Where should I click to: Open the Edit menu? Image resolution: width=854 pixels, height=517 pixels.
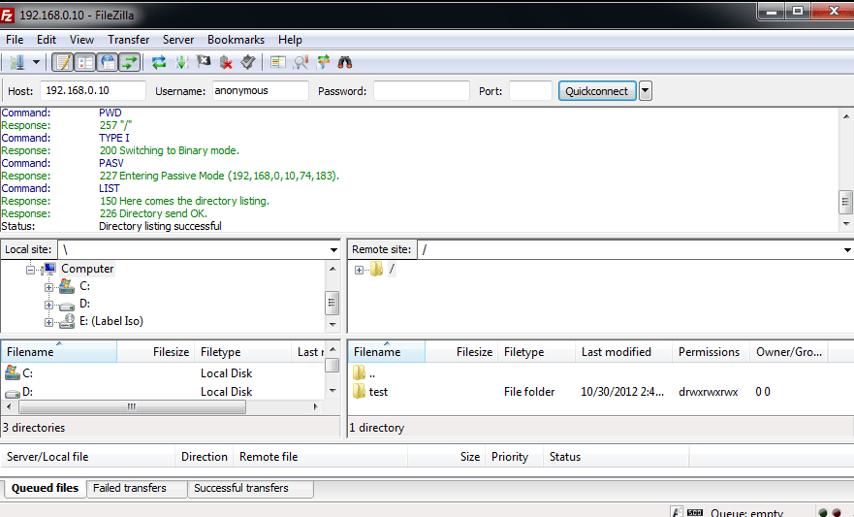pyautogui.click(x=47, y=40)
